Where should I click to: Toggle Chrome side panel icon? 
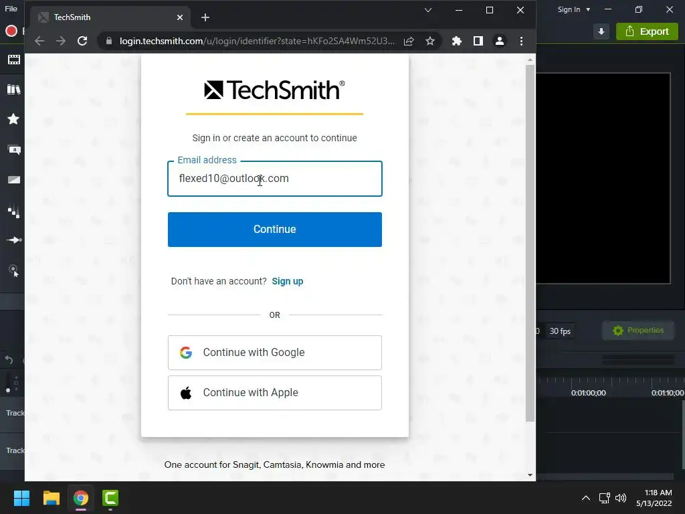478,41
